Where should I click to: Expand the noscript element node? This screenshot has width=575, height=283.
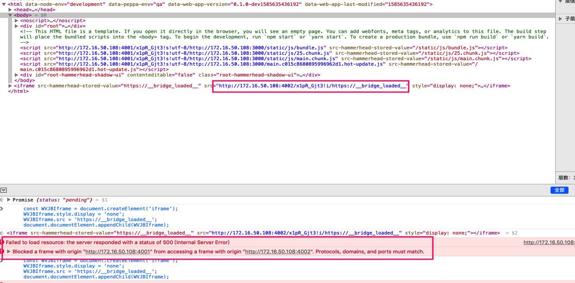click(17, 21)
